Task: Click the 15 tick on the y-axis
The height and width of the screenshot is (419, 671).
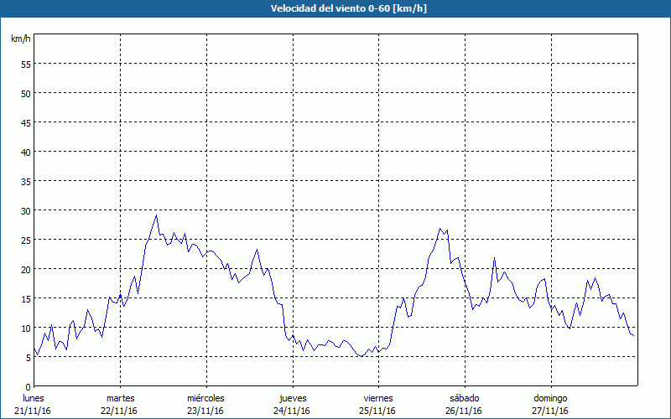Action: tap(25, 298)
